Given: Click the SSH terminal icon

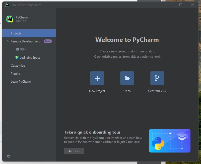Looking at the screenshot, I should [17, 49].
